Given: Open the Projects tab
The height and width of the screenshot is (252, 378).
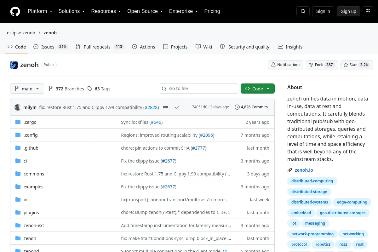Looking at the screenshot, I should pos(175,47).
